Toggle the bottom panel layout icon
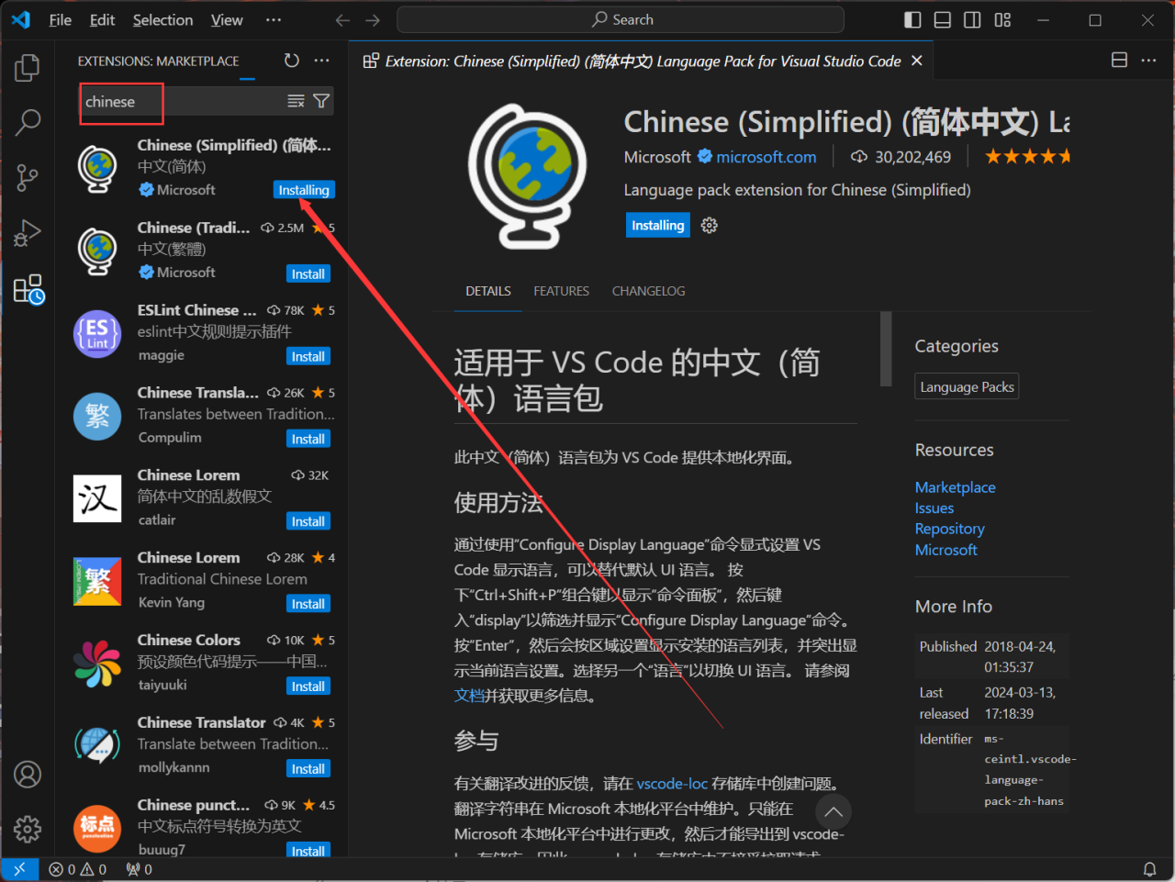 pyautogui.click(x=943, y=20)
